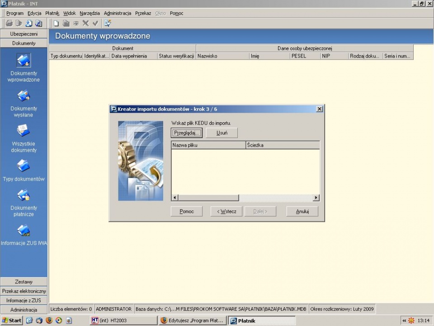Expand the Informacje z ZUS sidebar section

[x=24, y=300]
